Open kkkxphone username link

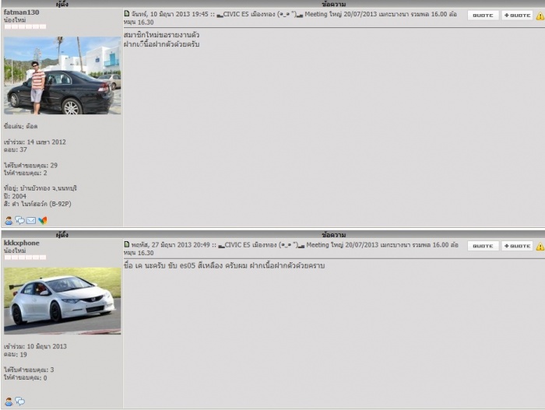click(21, 243)
